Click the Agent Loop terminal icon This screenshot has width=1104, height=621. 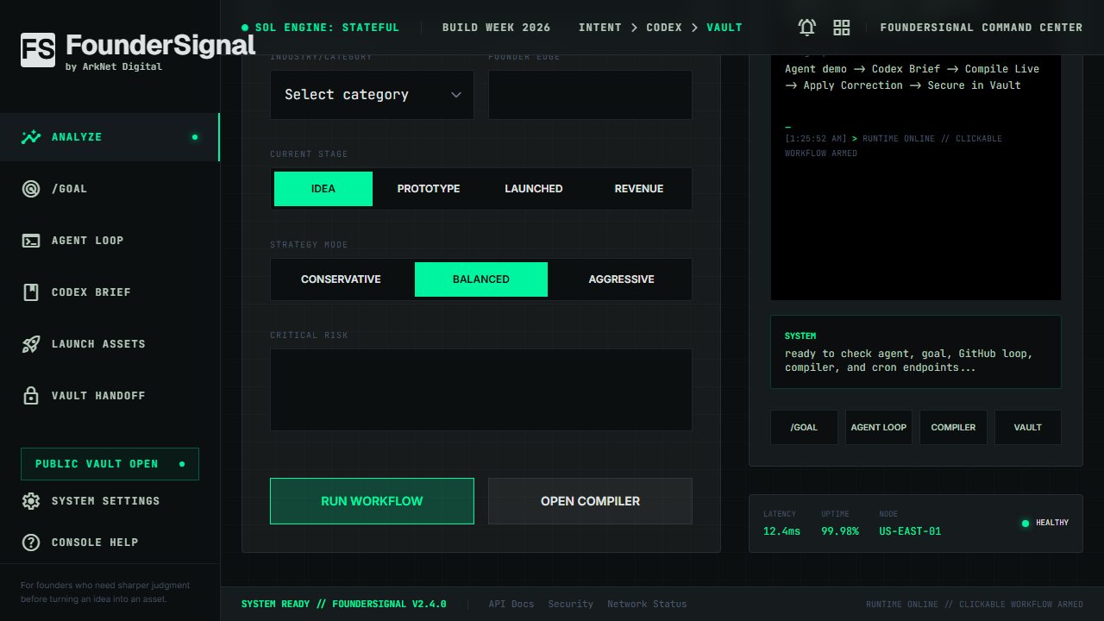tap(31, 241)
